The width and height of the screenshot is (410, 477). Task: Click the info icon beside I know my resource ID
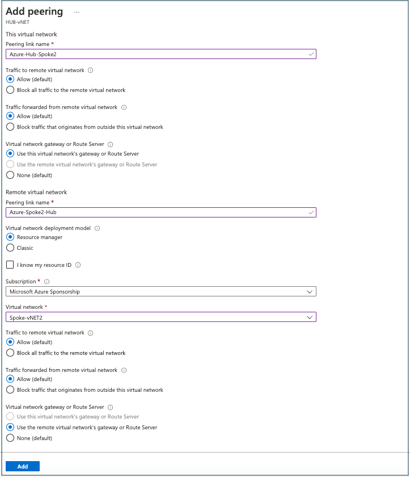pos(79,265)
